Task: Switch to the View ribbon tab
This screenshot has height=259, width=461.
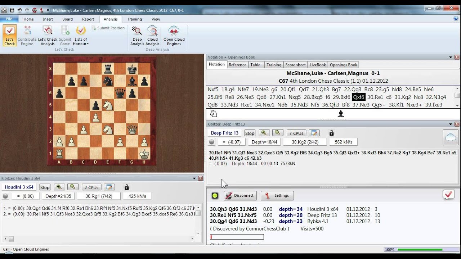Action: tap(156, 19)
